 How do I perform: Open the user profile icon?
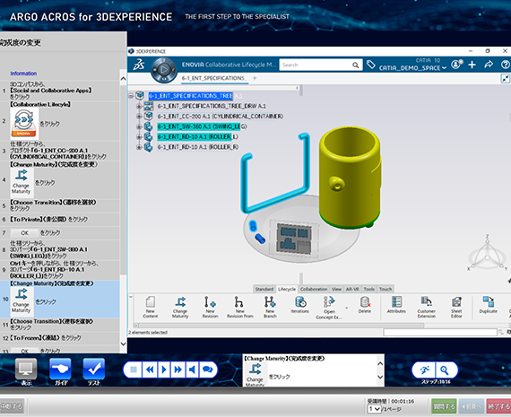(x=456, y=65)
